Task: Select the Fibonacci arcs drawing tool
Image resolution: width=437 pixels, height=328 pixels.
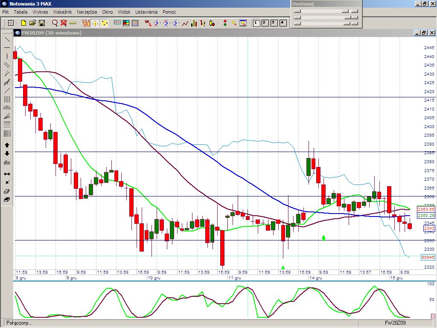Action: (x=7, y=108)
